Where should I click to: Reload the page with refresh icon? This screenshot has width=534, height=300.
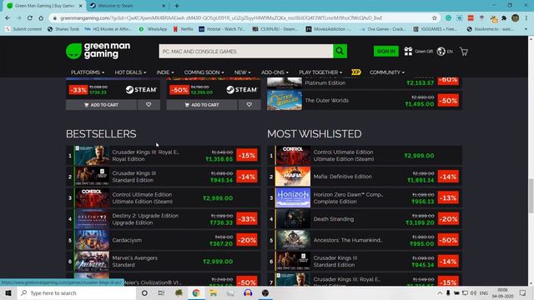[x=30, y=18]
